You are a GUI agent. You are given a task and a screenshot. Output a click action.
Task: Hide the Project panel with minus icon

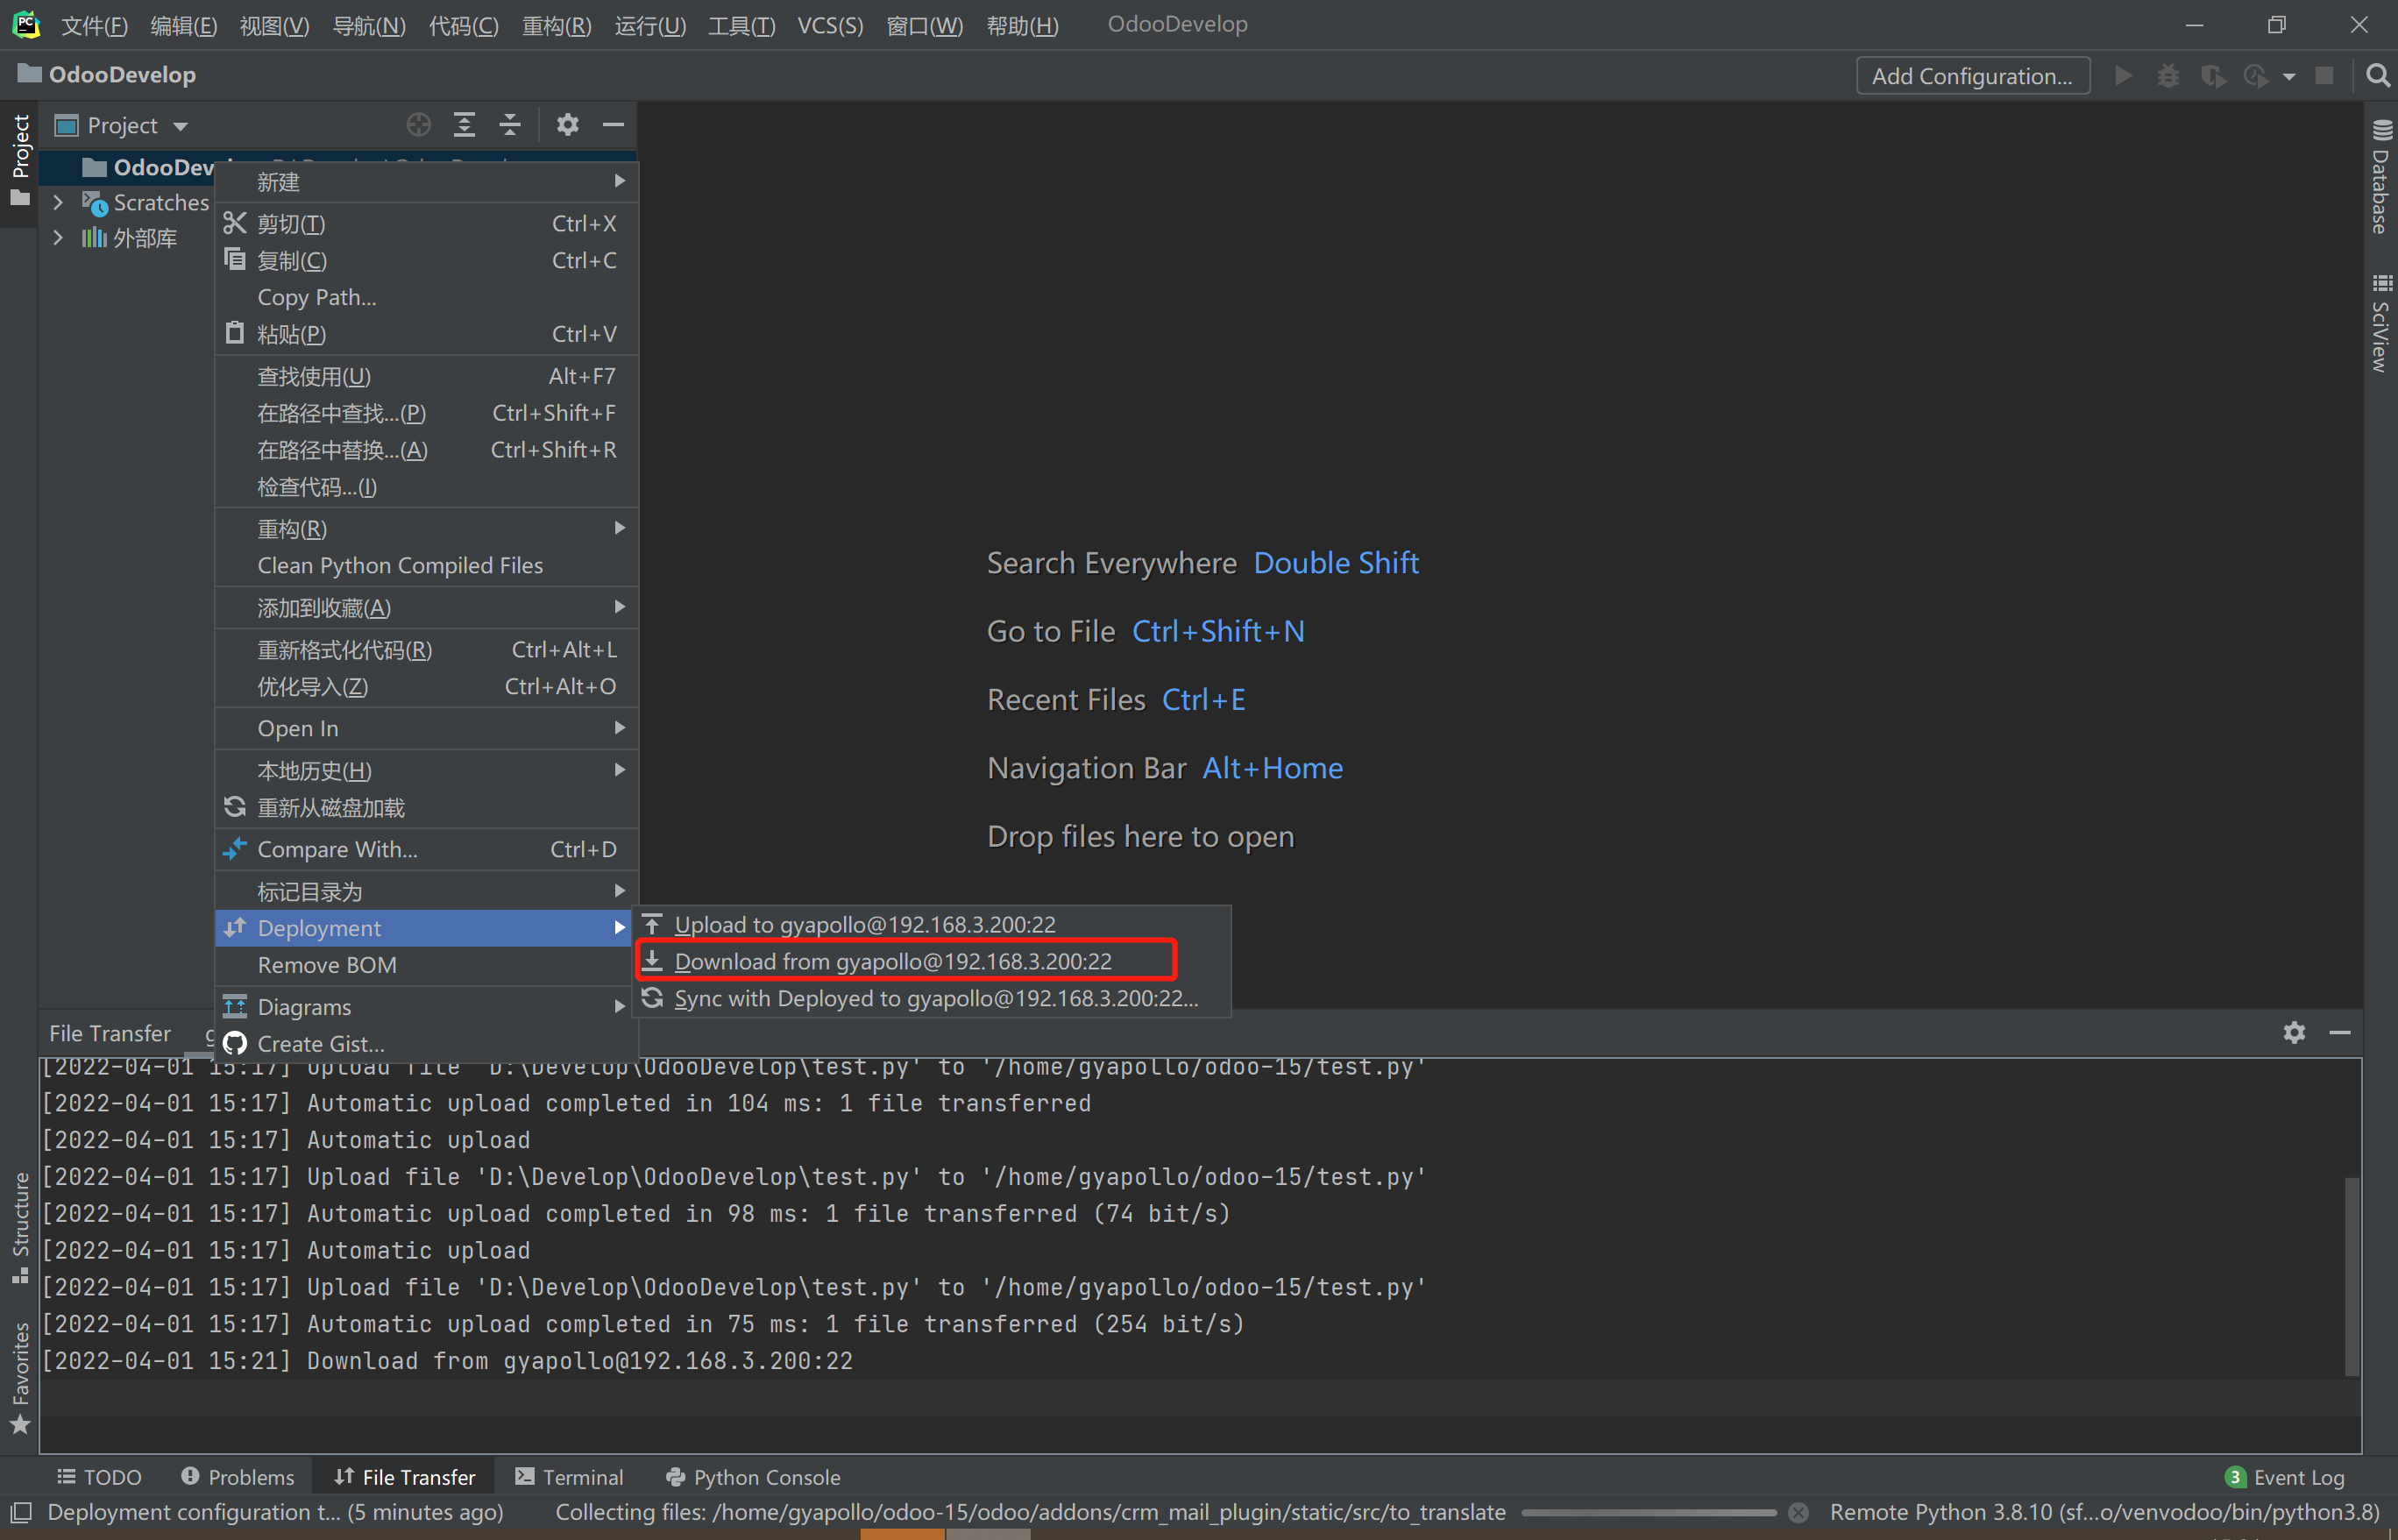click(613, 125)
